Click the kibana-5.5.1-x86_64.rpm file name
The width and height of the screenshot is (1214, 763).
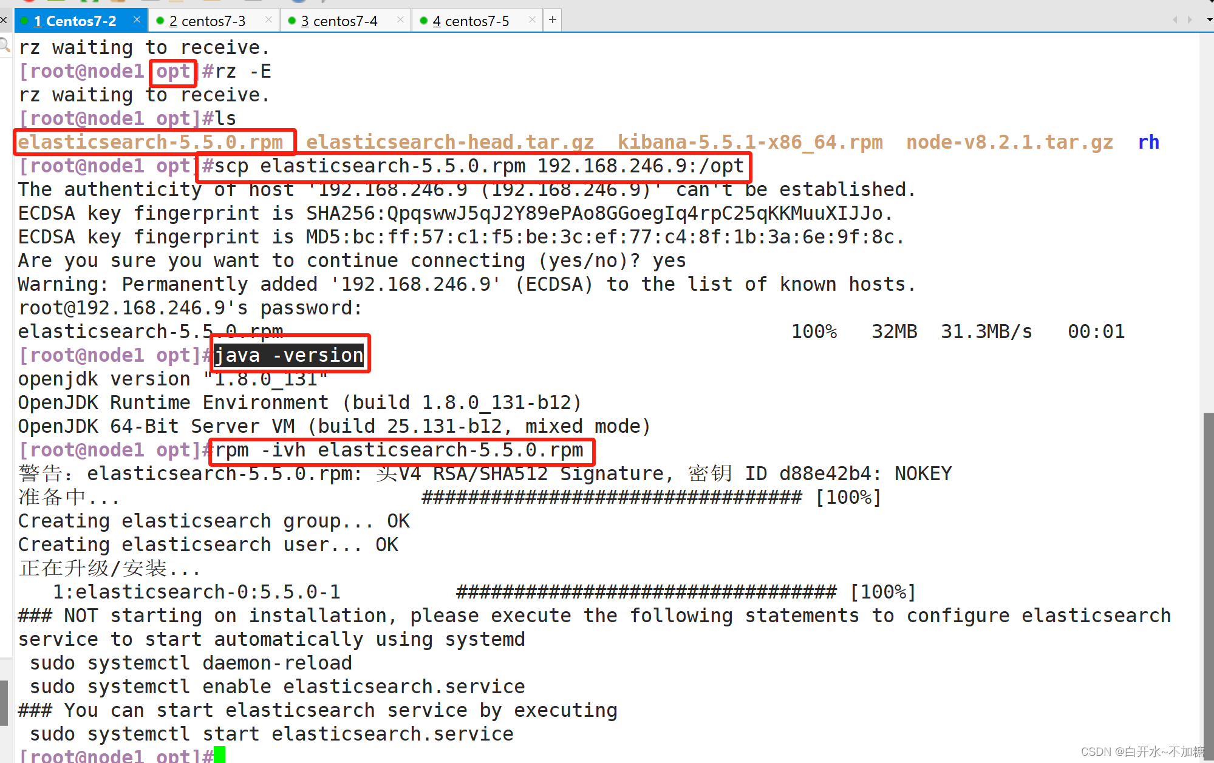(x=750, y=142)
